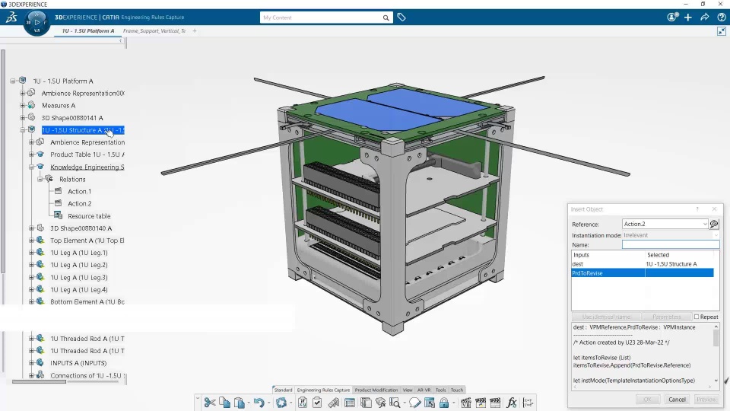Switch to the Engineering Rules Capture tab
This screenshot has width=730, height=411.
[x=323, y=390]
